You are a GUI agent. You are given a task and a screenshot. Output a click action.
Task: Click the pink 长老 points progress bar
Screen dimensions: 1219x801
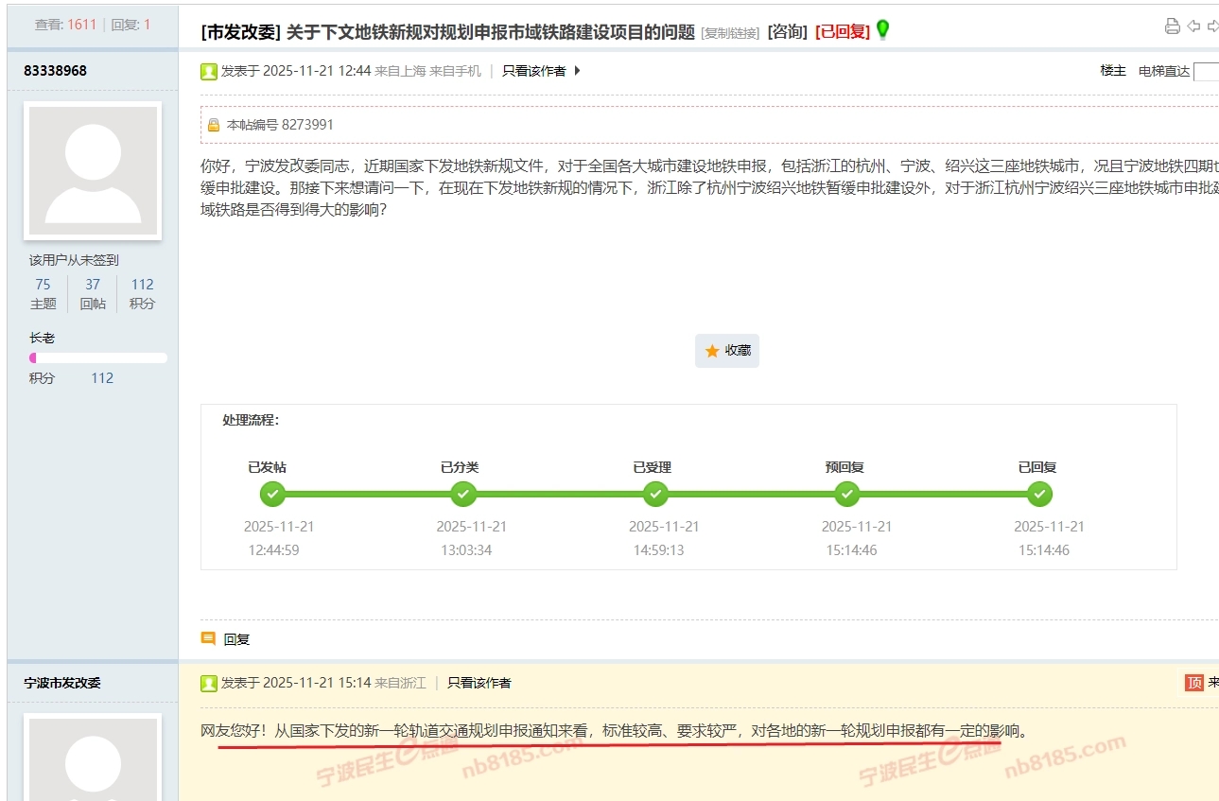98,357
